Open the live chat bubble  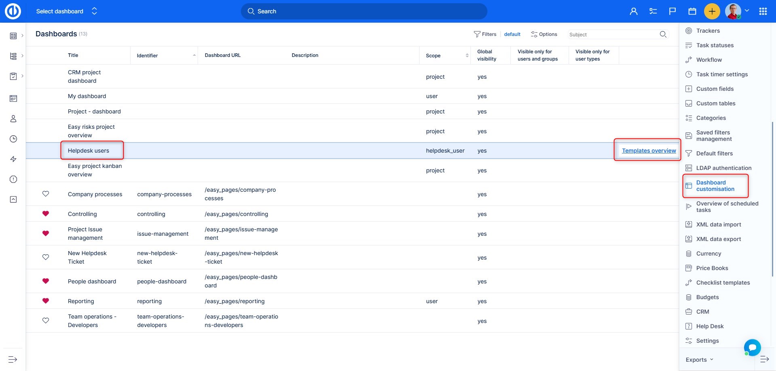tap(752, 347)
